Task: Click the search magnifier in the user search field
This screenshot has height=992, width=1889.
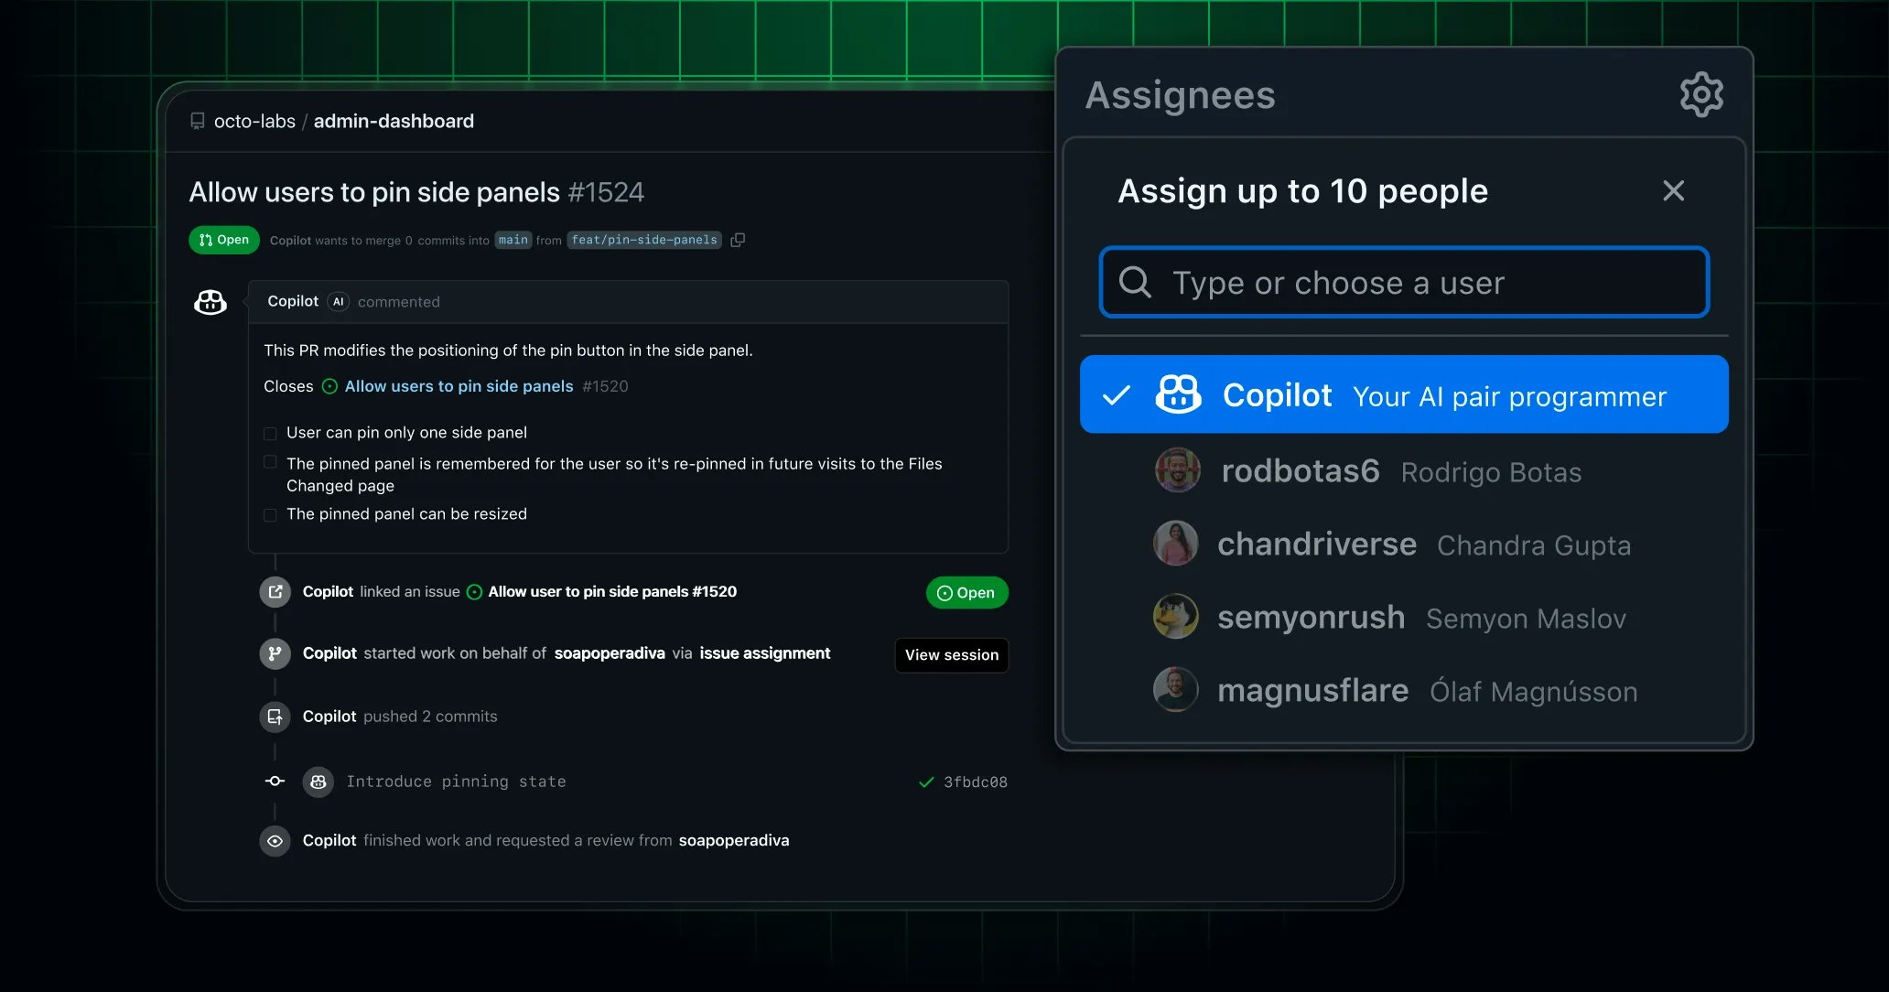Action: [1135, 283]
